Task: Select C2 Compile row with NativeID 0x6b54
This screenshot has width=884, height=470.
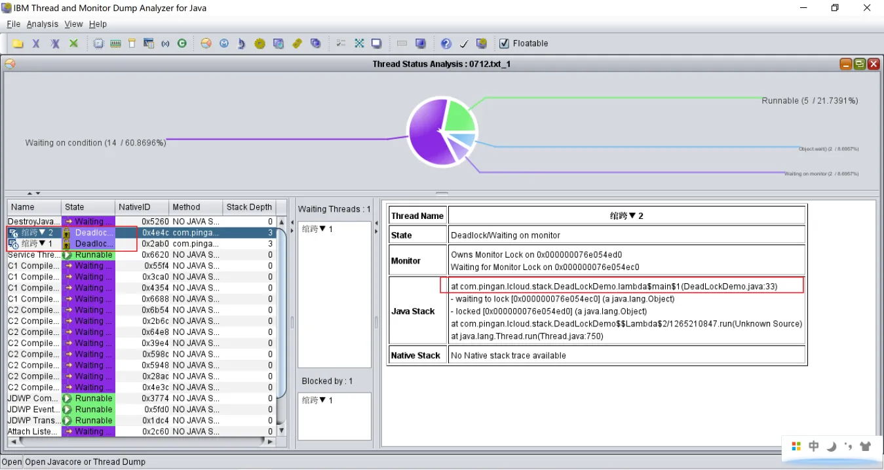Action: pos(141,310)
